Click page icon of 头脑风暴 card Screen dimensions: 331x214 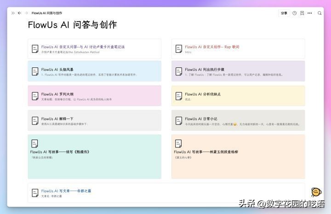coord(35,72)
